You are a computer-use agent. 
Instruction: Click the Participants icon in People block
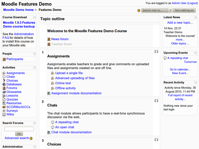[x=4, y=59]
